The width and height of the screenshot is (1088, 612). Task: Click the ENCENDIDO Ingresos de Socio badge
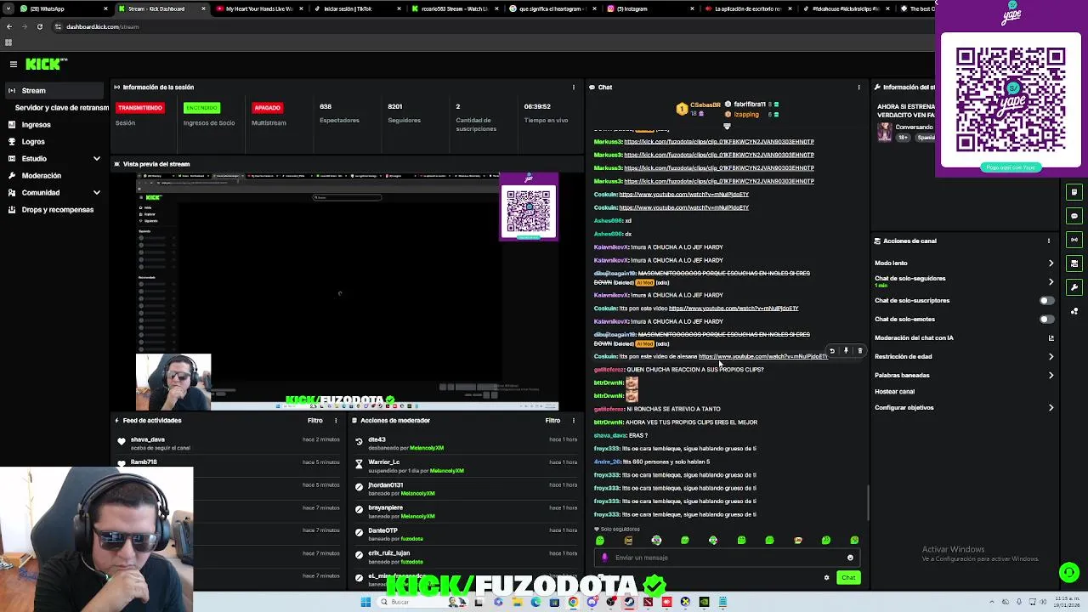pyautogui.click(x=202, y=108)
